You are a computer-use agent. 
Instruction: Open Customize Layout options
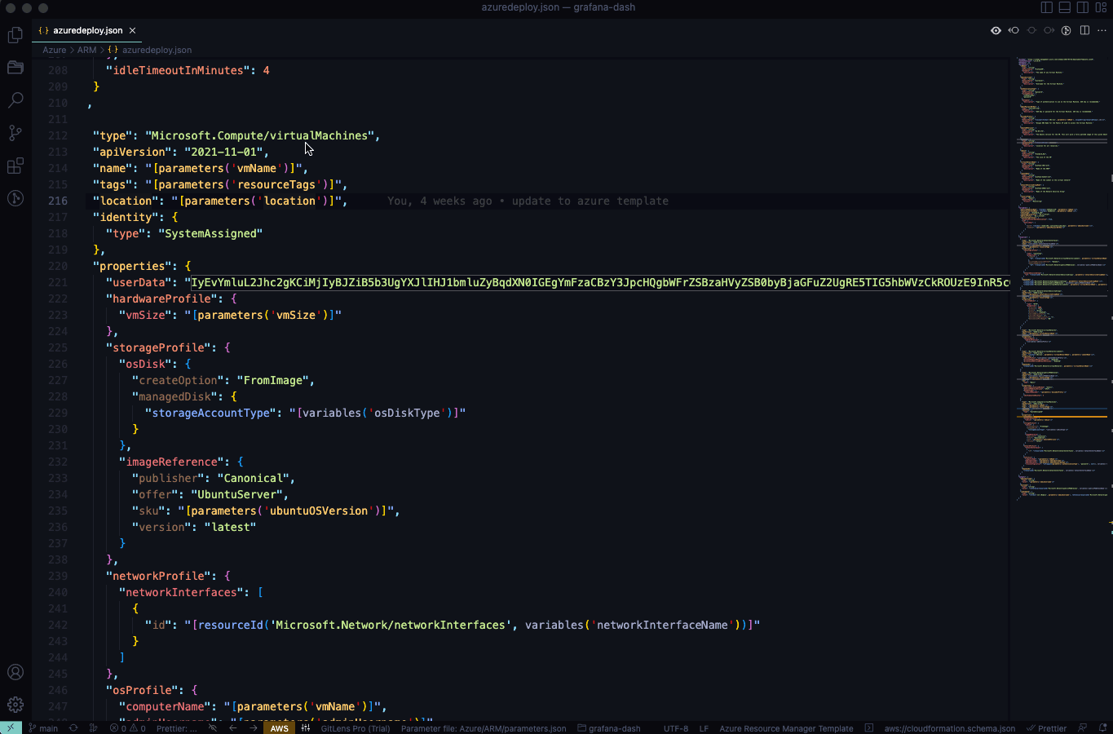(x=1101, y=7)
